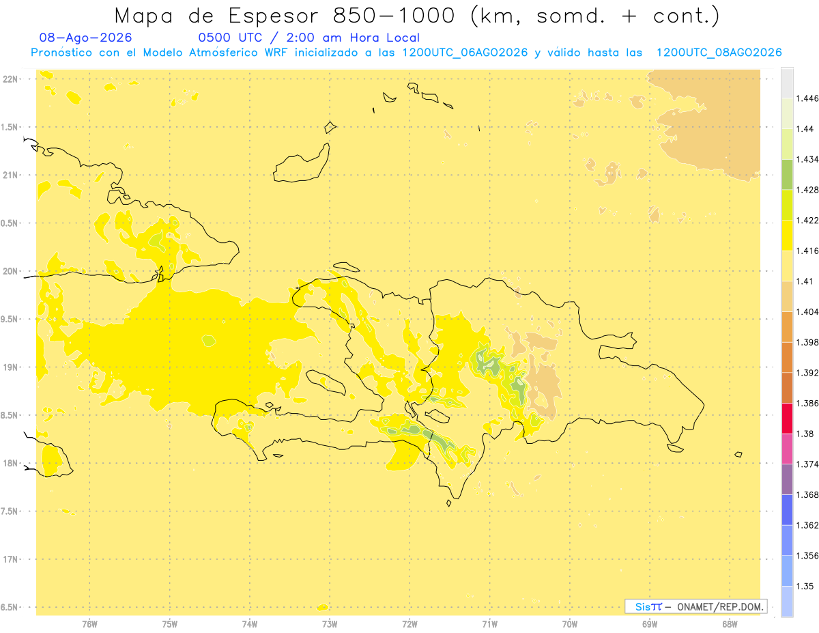Viewport: 819px width, 633px height.
Task: Click the latitude label '7.5N'
Action: [x=10, y=511]
